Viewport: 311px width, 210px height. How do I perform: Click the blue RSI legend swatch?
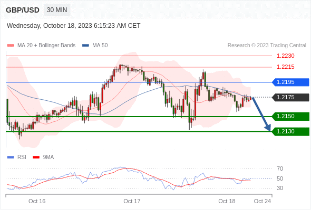coord(11,157)
